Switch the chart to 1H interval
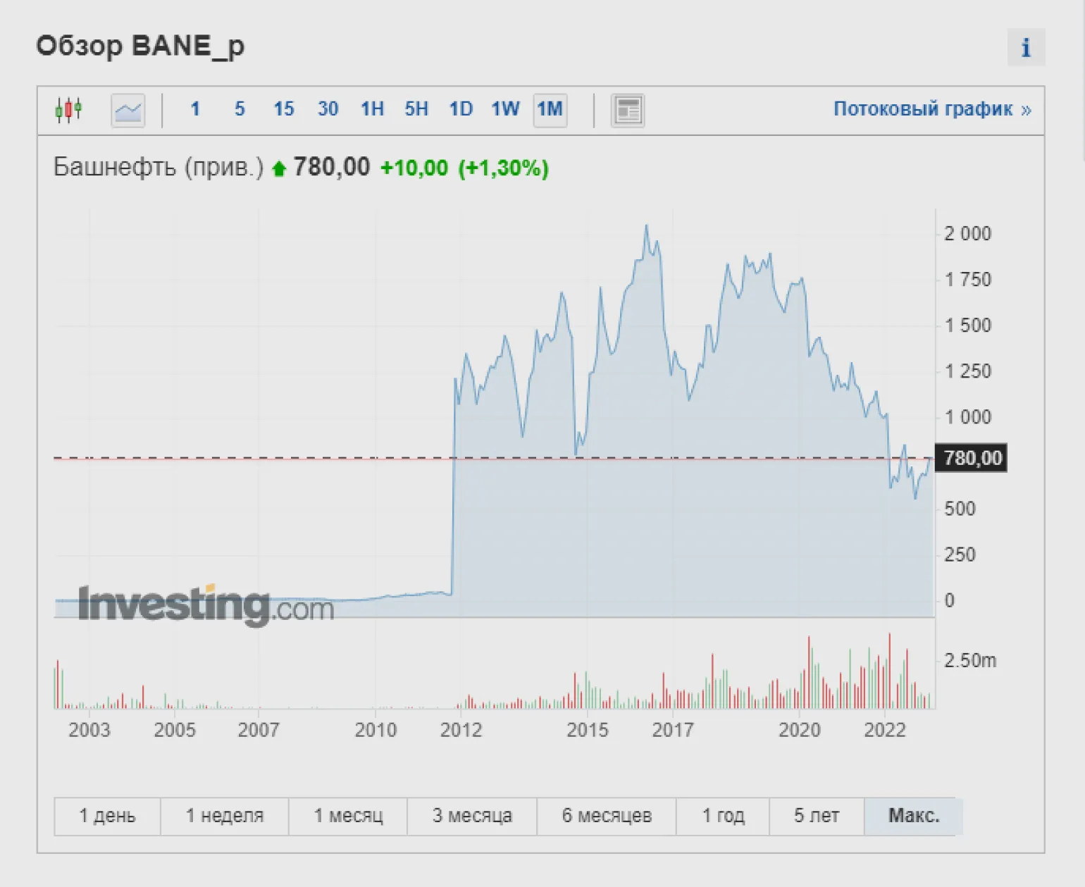Screen dimensions: 1085x887 pyautogui.click(x=372, y=109)
